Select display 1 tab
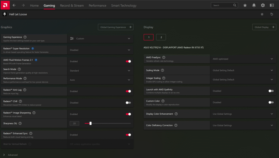The width and height of the screenshot is (279, 158). 148,37
